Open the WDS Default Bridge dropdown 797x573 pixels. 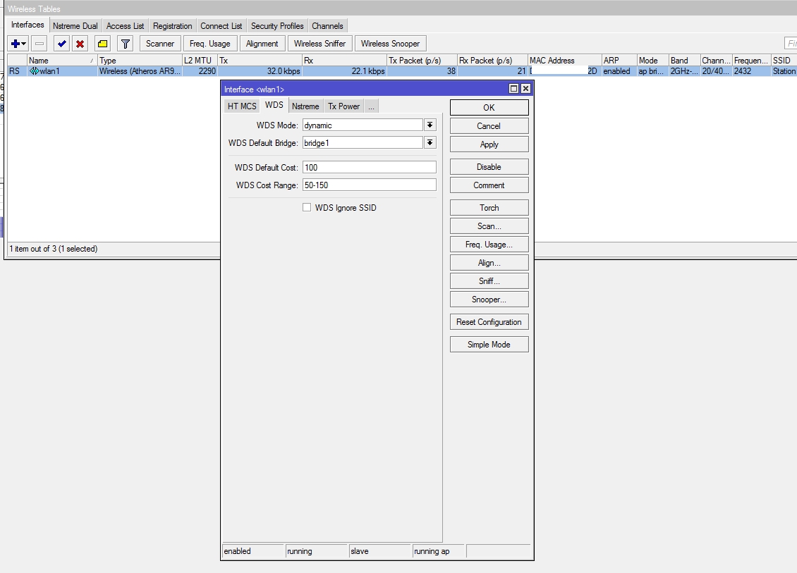(x=430, y=142)
